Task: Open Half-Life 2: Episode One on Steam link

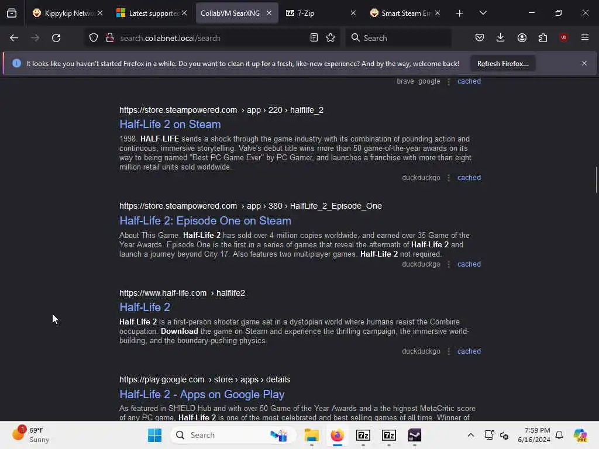Action: pyautogui.click(x=205, y=220)
